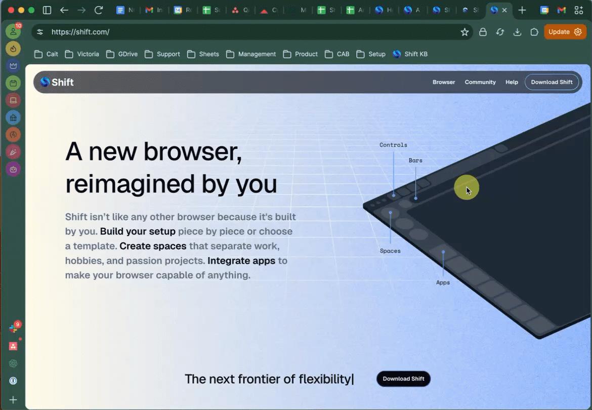This screenshot has height=410, width=592.
Task: Open site settings icon in address bar
Action: 40,32
